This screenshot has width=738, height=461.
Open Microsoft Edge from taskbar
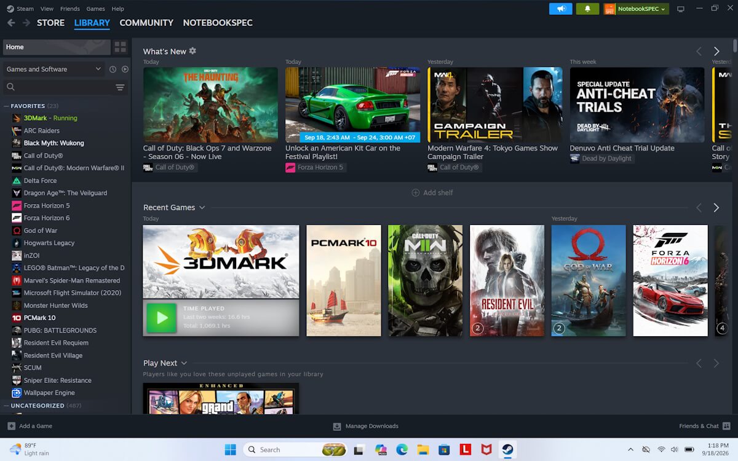click(402, 450)
